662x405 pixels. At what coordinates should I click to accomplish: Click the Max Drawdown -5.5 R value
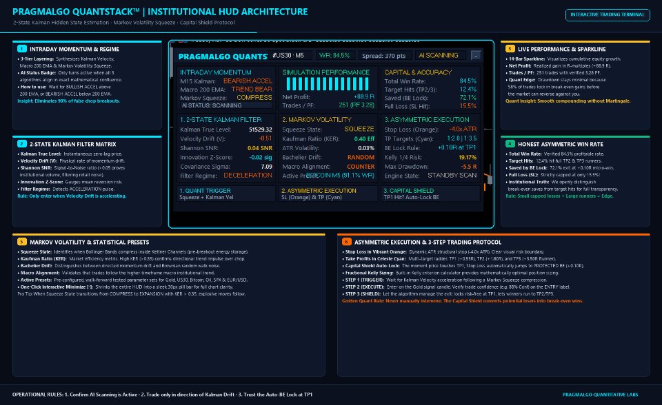click(469, 167)
